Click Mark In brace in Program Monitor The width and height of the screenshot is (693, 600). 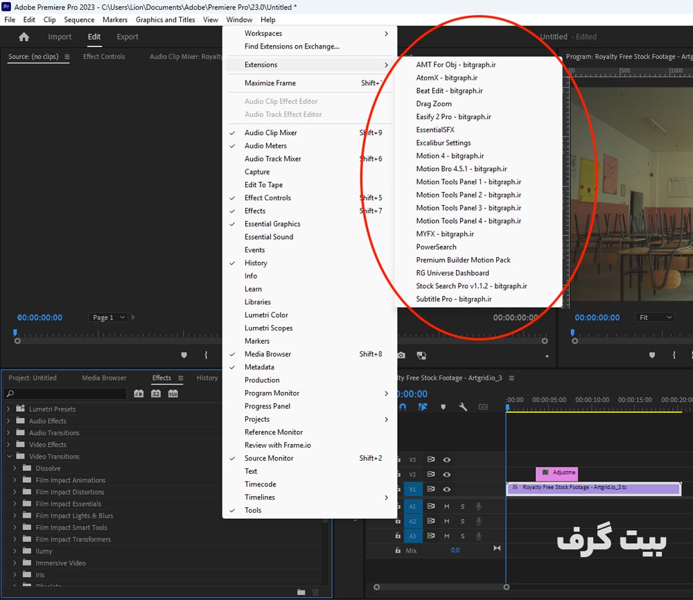point(674,355)
